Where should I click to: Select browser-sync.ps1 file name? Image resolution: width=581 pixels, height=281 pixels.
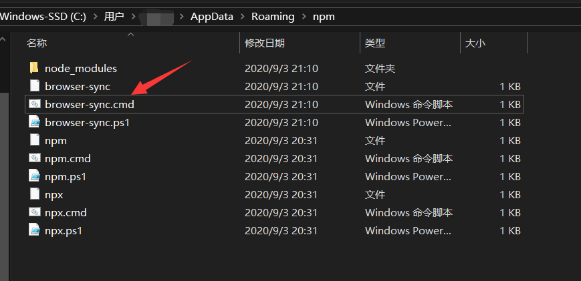coord(88,122)
